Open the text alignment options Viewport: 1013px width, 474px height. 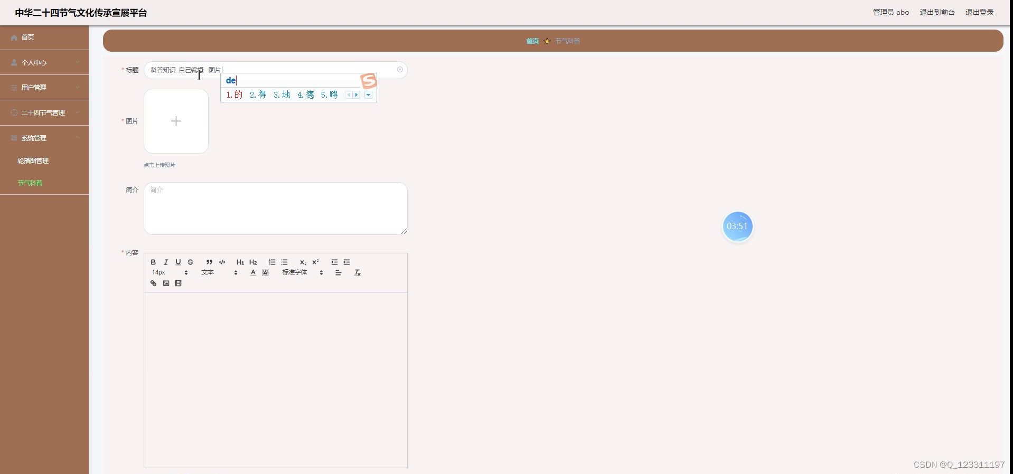[338, 273]
